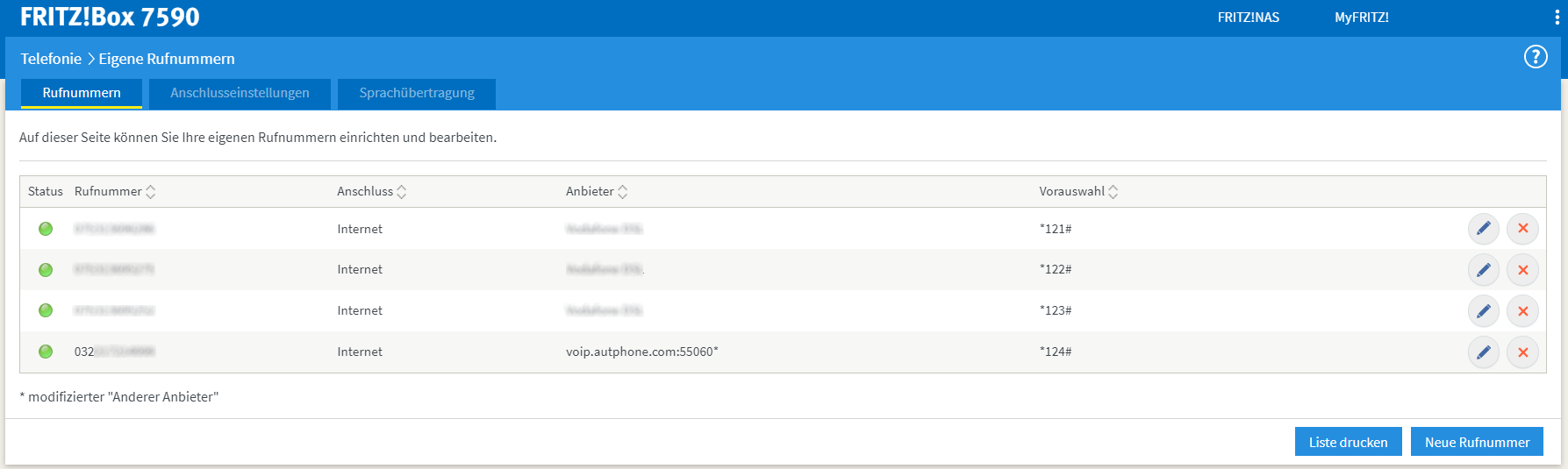The image size is (1568, 469).
Task: Edit the voip.autphone.com number entry
Action: (x=1483, y=352)
